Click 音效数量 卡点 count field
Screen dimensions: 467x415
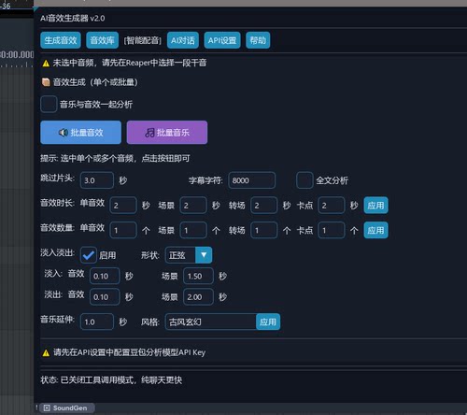pyautogui.click(x=332, y=230)
